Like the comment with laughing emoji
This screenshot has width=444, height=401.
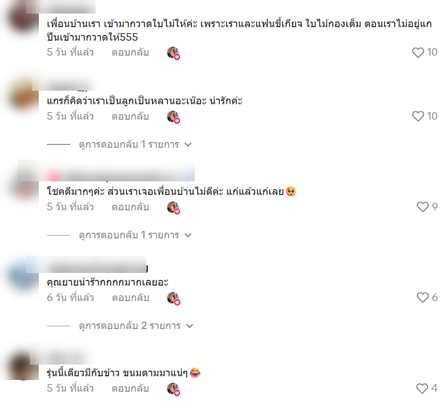422,388
